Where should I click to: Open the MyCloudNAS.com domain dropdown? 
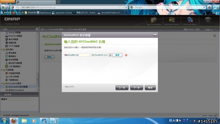[x=110, y=55]
